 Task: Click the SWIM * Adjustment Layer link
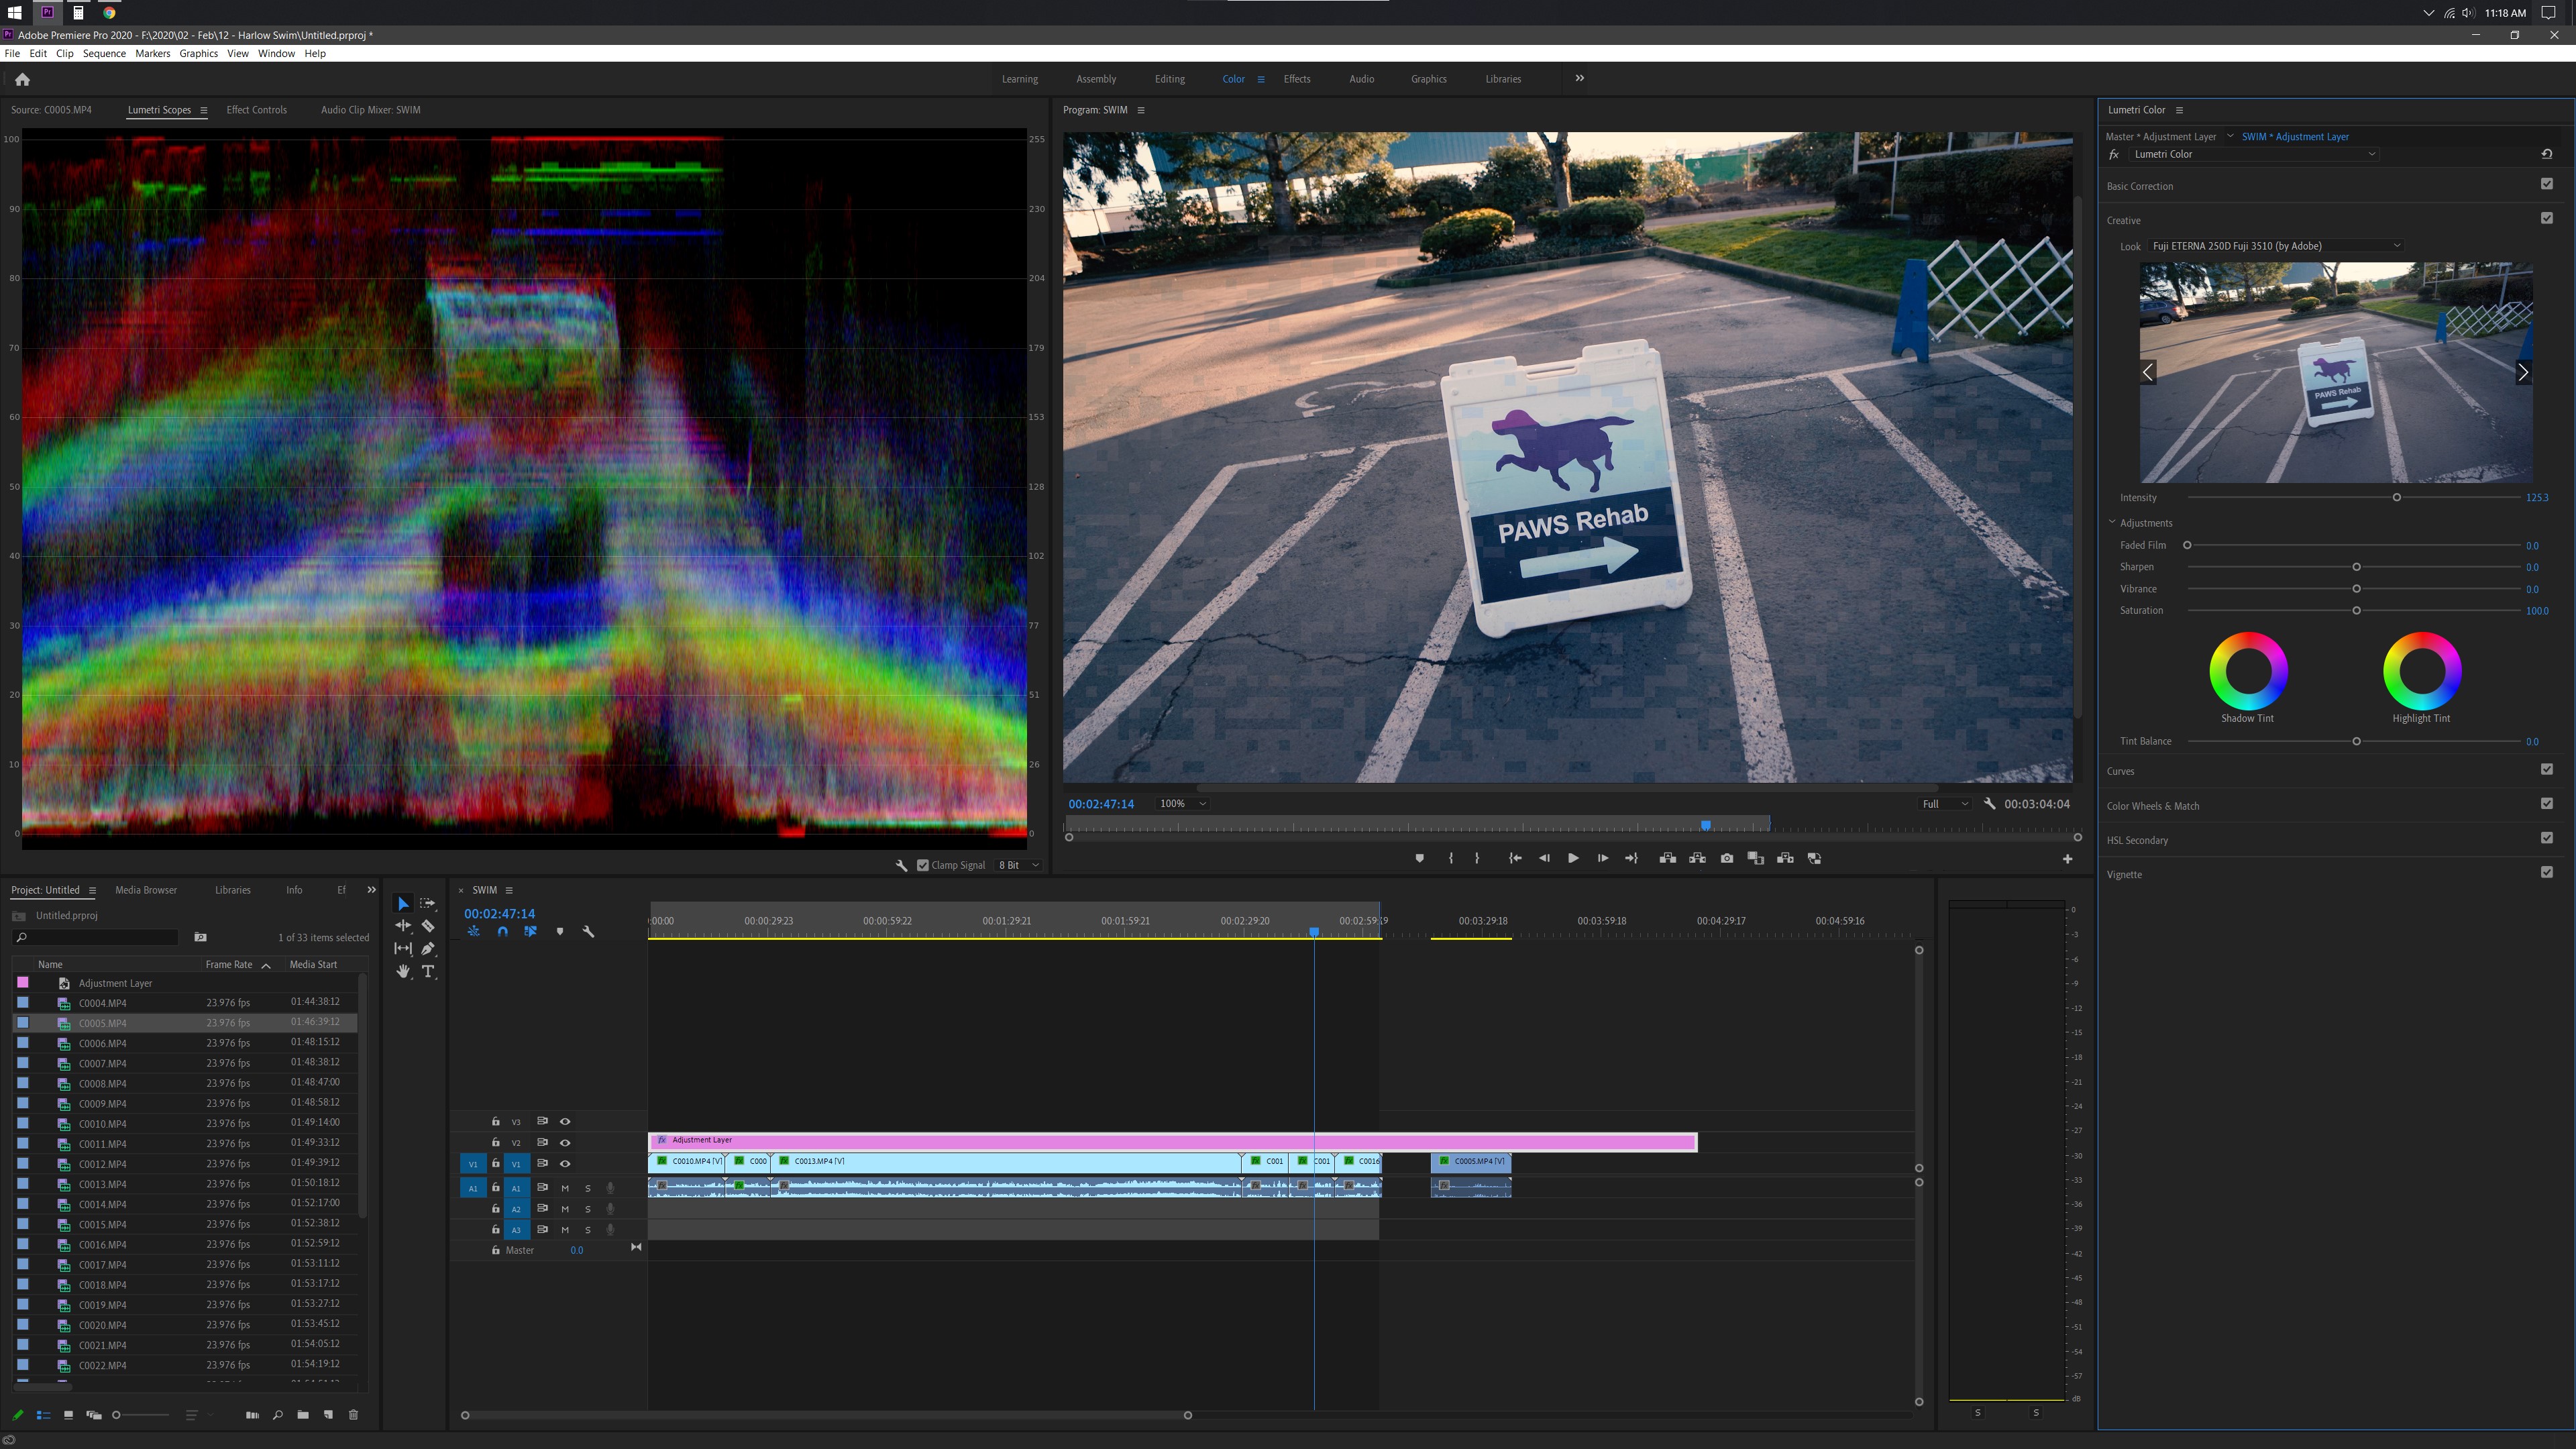click(x=2296, y=136)
